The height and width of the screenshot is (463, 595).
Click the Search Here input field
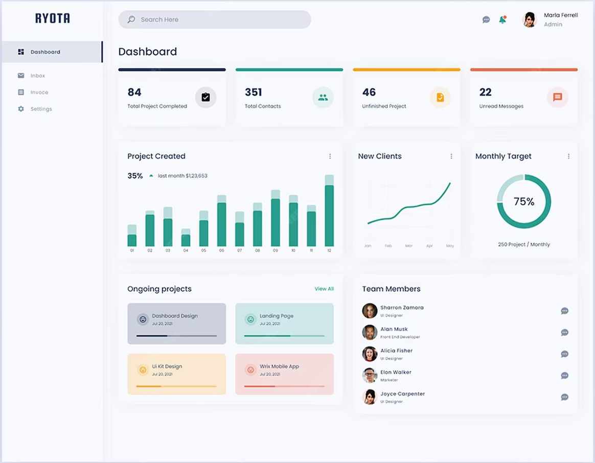tap(215, 19)
